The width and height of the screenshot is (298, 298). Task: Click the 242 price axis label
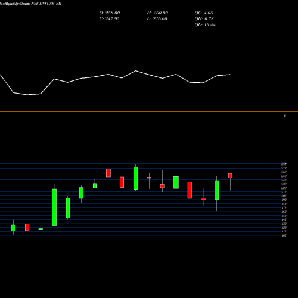click(284, 180)
